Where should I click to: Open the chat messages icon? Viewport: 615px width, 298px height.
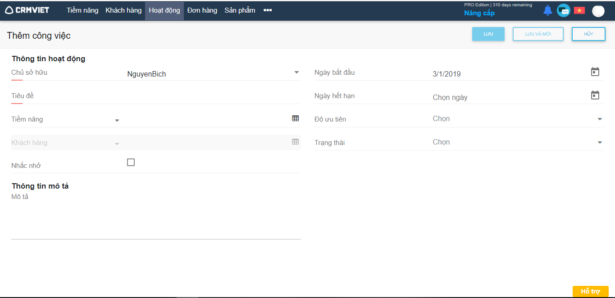coord(563,10)
